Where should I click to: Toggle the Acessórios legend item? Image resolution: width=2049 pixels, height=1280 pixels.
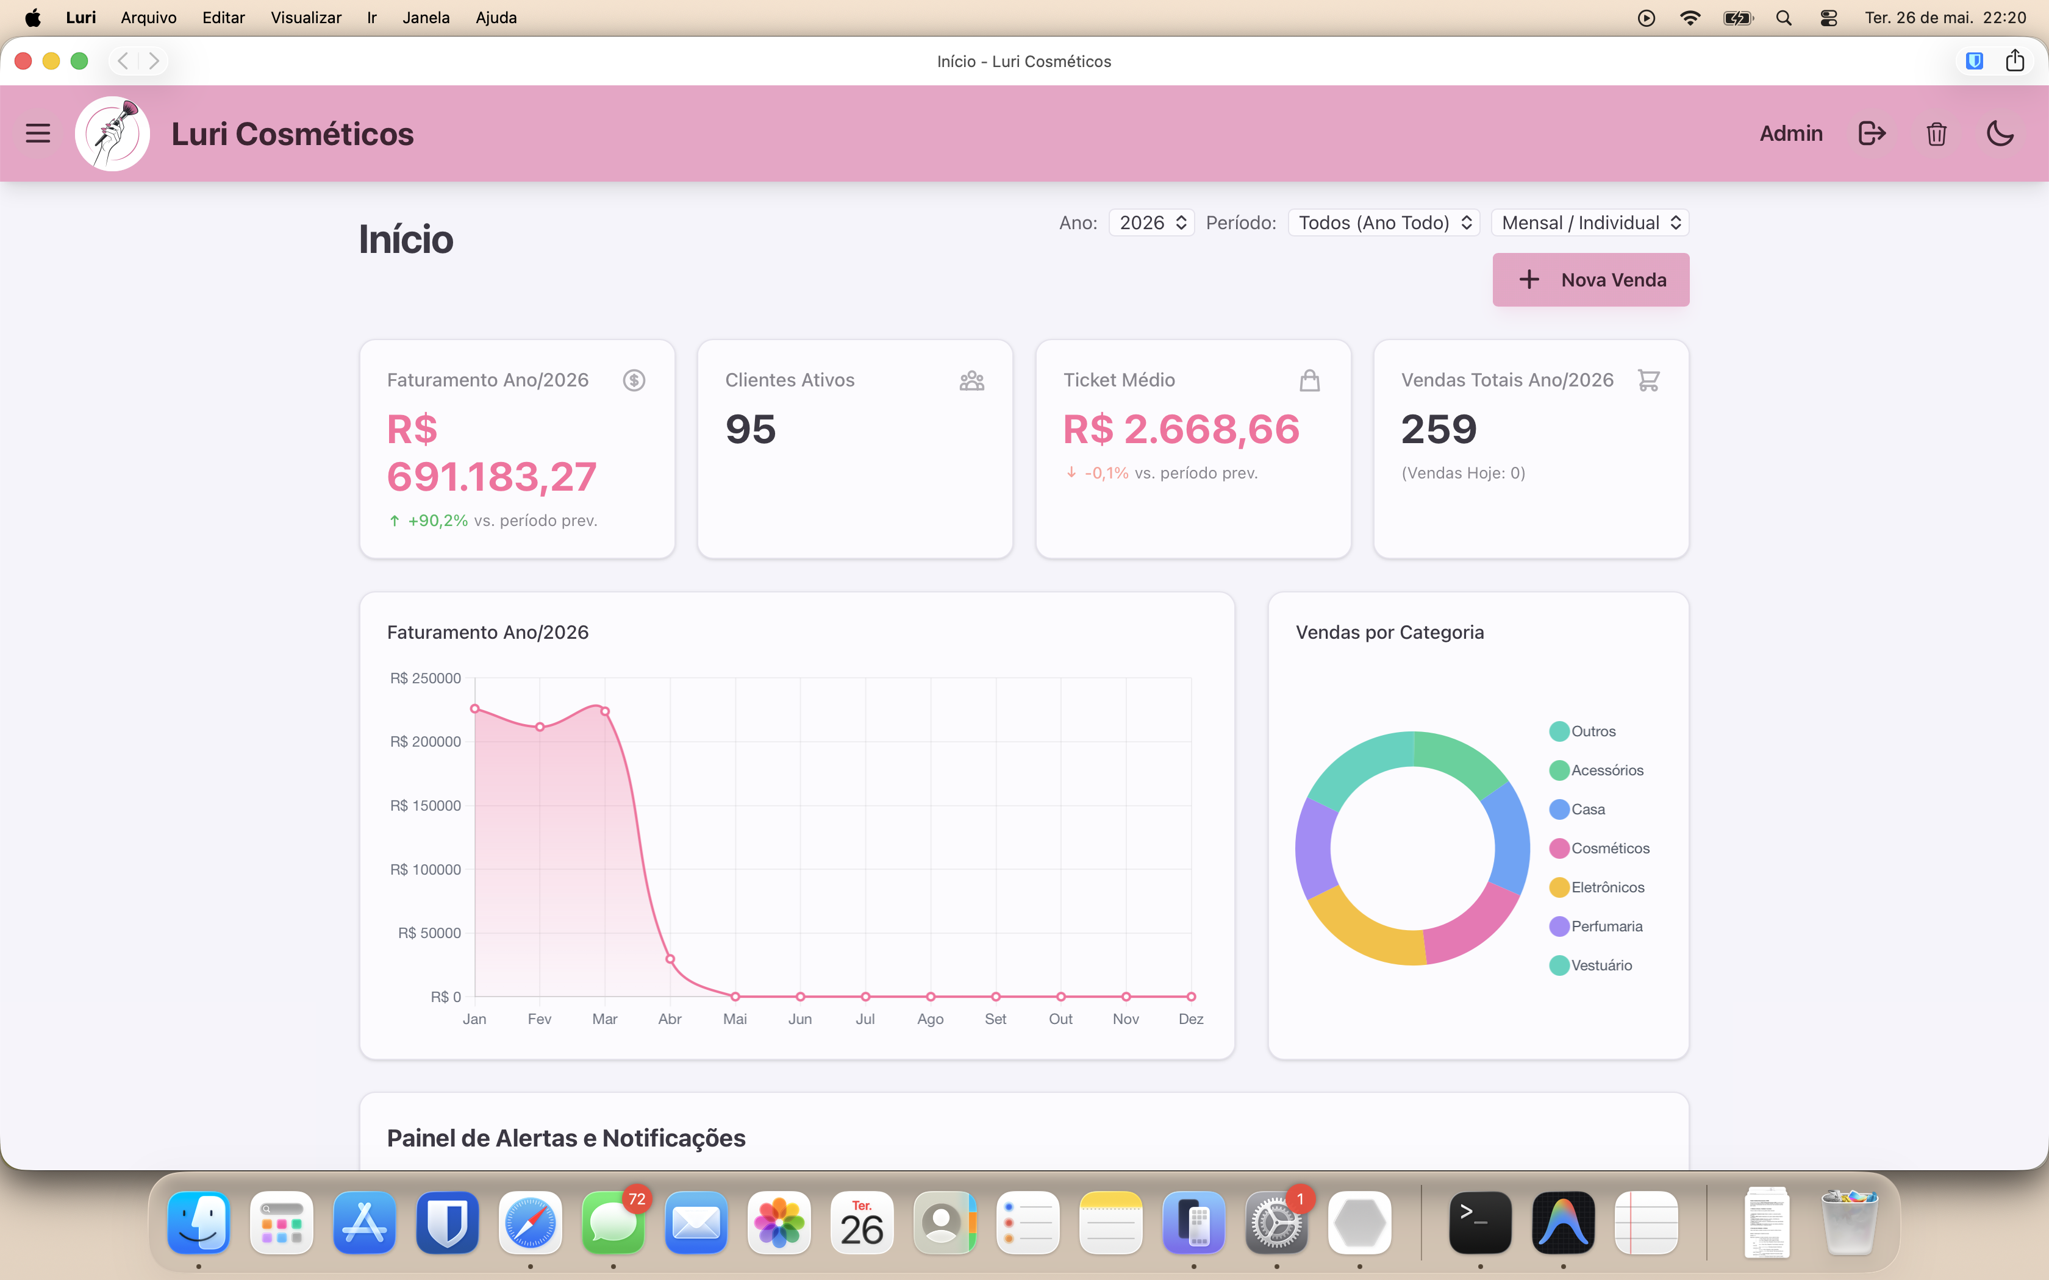point(1596,770)
